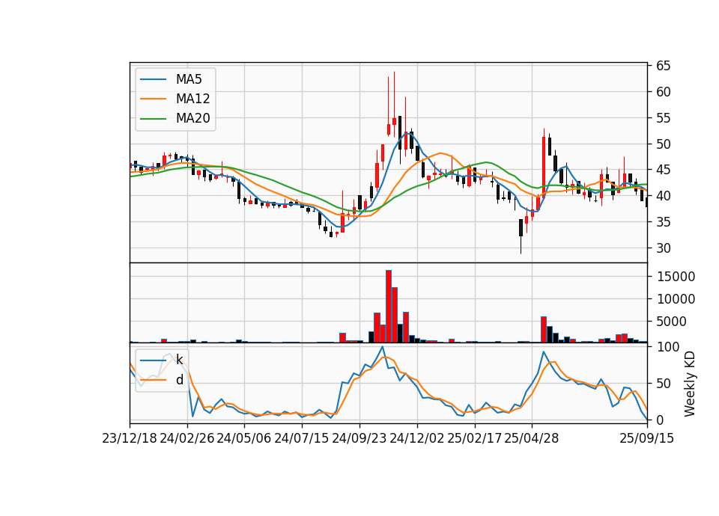719x516 pixels.
Task: Click the 24/07/15 date label
Action: (302, 438)
